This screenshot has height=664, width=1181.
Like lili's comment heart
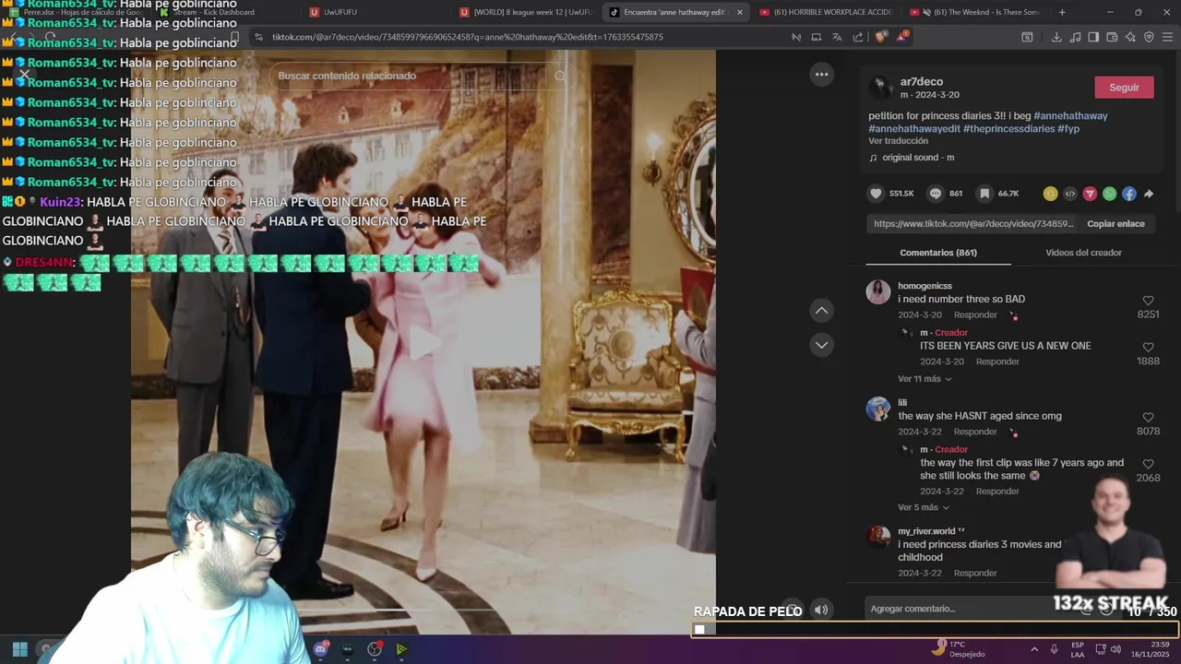[1148, 418]
